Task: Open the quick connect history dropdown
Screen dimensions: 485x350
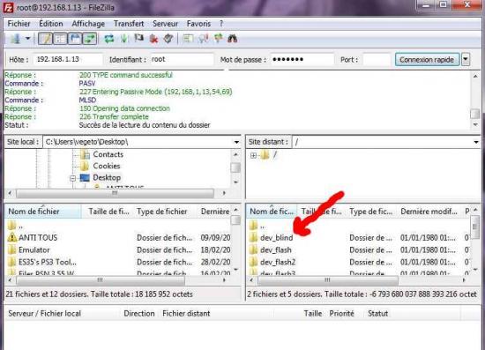Action: [x=466, y=60]
